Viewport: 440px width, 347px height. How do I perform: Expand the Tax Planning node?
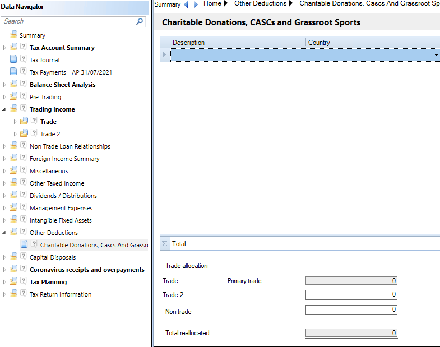pos(4,282)
